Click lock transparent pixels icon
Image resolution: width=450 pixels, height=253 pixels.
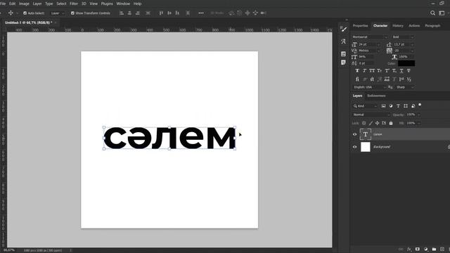click(x=364, y=123)
